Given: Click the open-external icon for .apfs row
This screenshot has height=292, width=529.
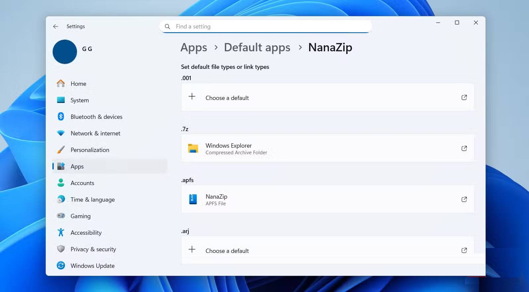Looking at the screenshot, I should (464, 199).
